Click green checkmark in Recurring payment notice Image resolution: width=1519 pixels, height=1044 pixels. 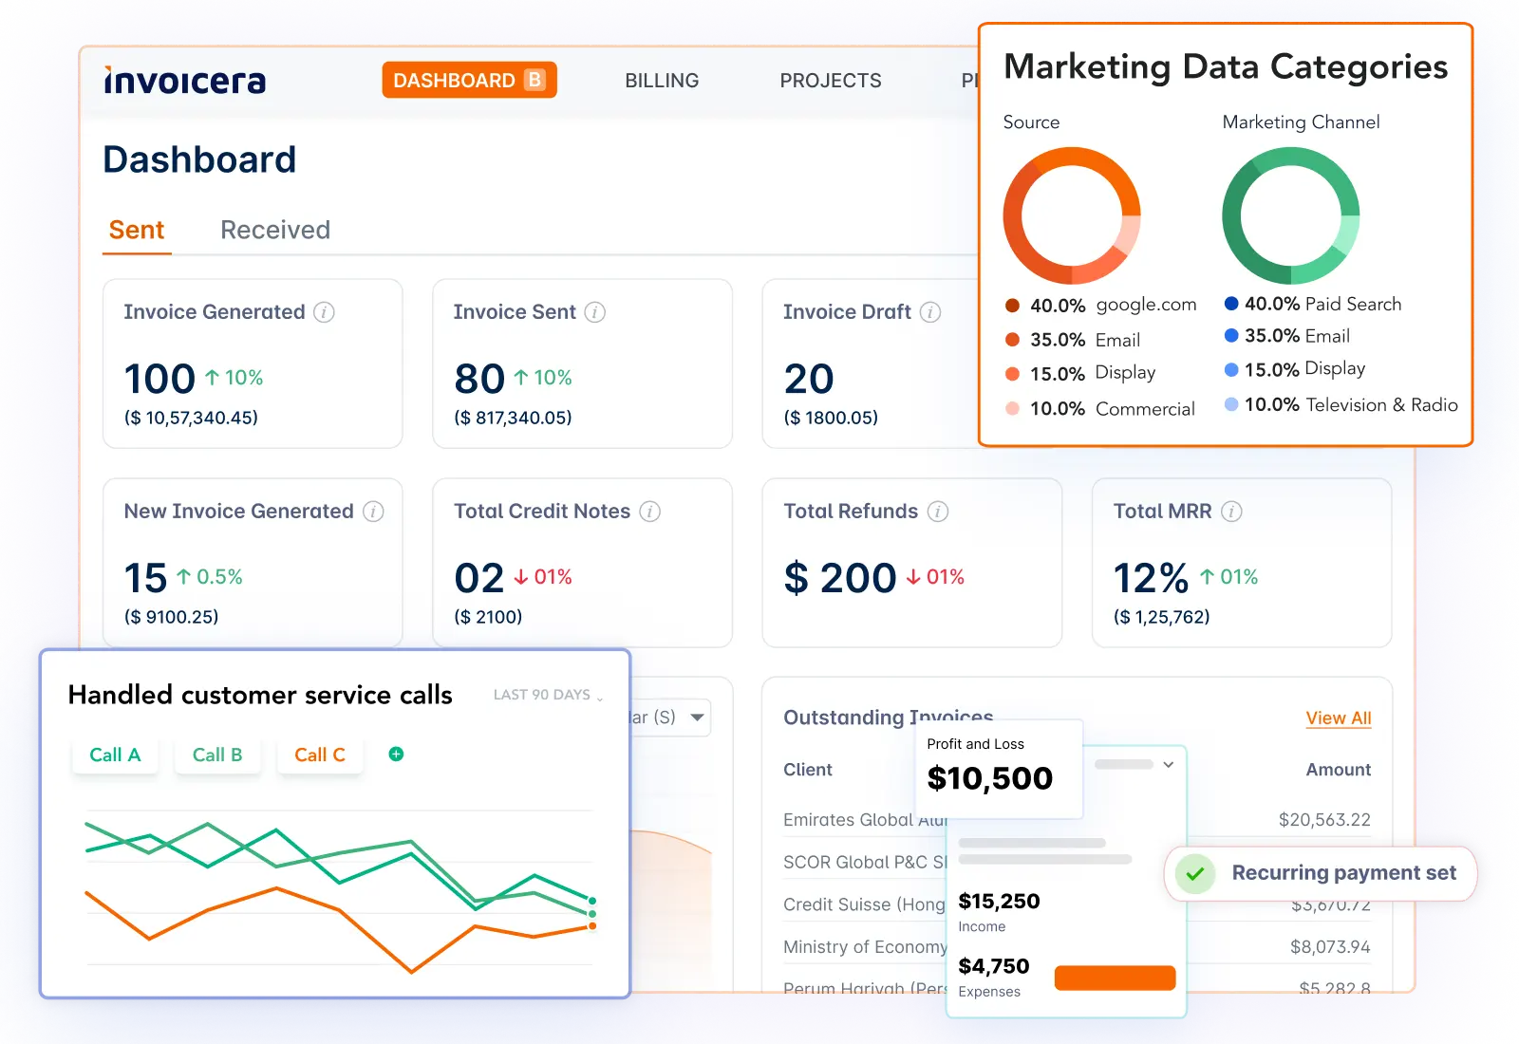point(1195,873)
